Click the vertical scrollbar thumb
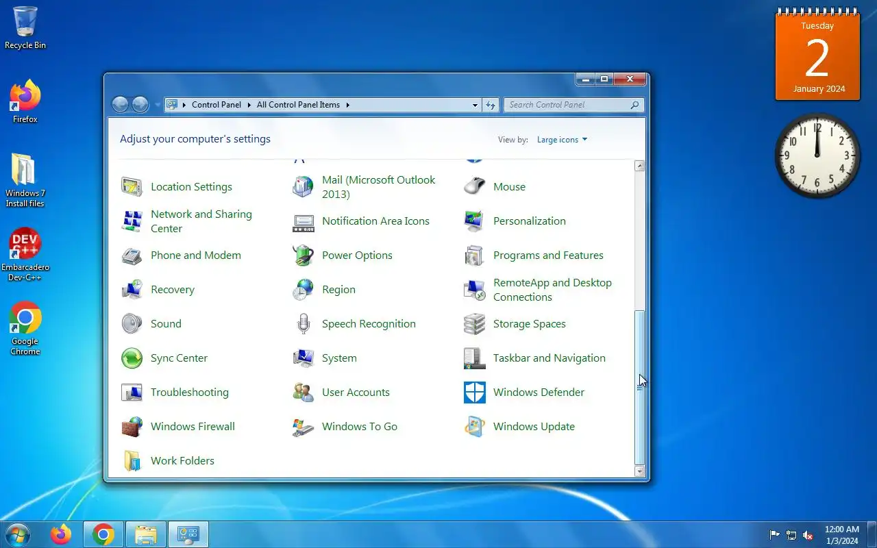 pyautogui.click(x=640, y=388)
